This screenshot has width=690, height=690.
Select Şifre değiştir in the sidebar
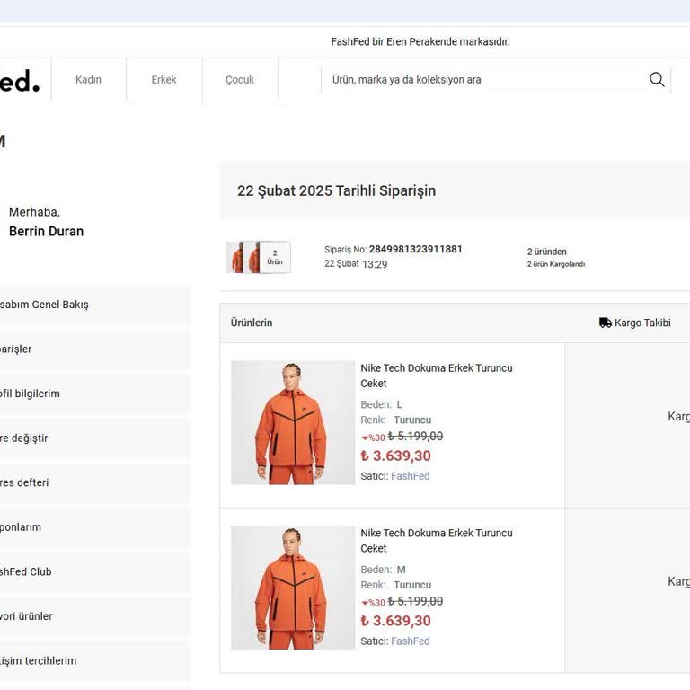(25, 438)
